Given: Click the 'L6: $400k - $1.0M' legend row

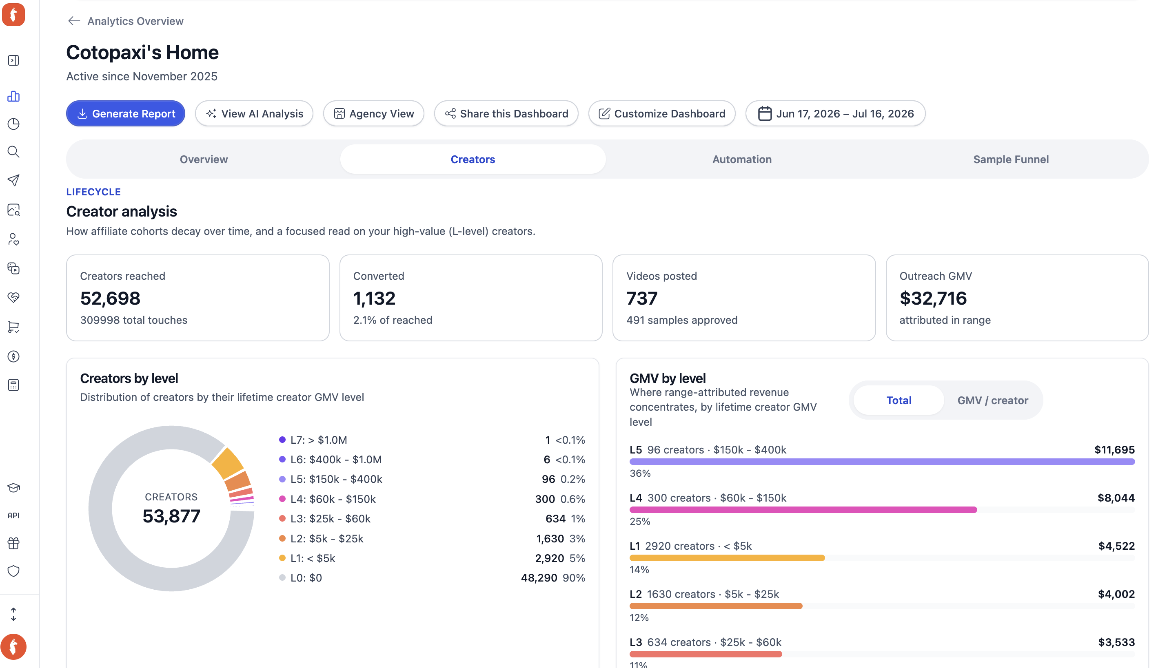Looking at the screenshot, I should tap(432, 459).
